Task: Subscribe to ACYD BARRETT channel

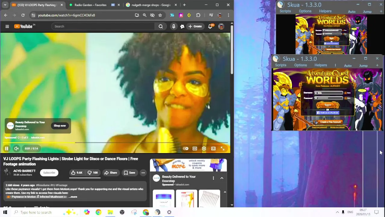Action: pyautogui.click(x=49, y=173)
